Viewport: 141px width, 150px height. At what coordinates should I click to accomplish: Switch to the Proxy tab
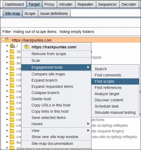[49, 4]
